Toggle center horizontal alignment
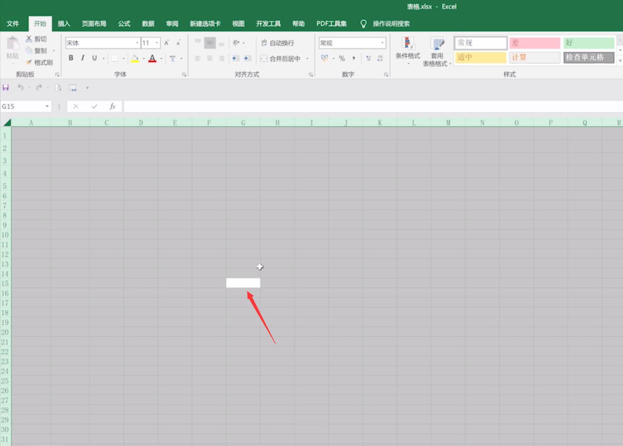 click(x=210, y=58)
